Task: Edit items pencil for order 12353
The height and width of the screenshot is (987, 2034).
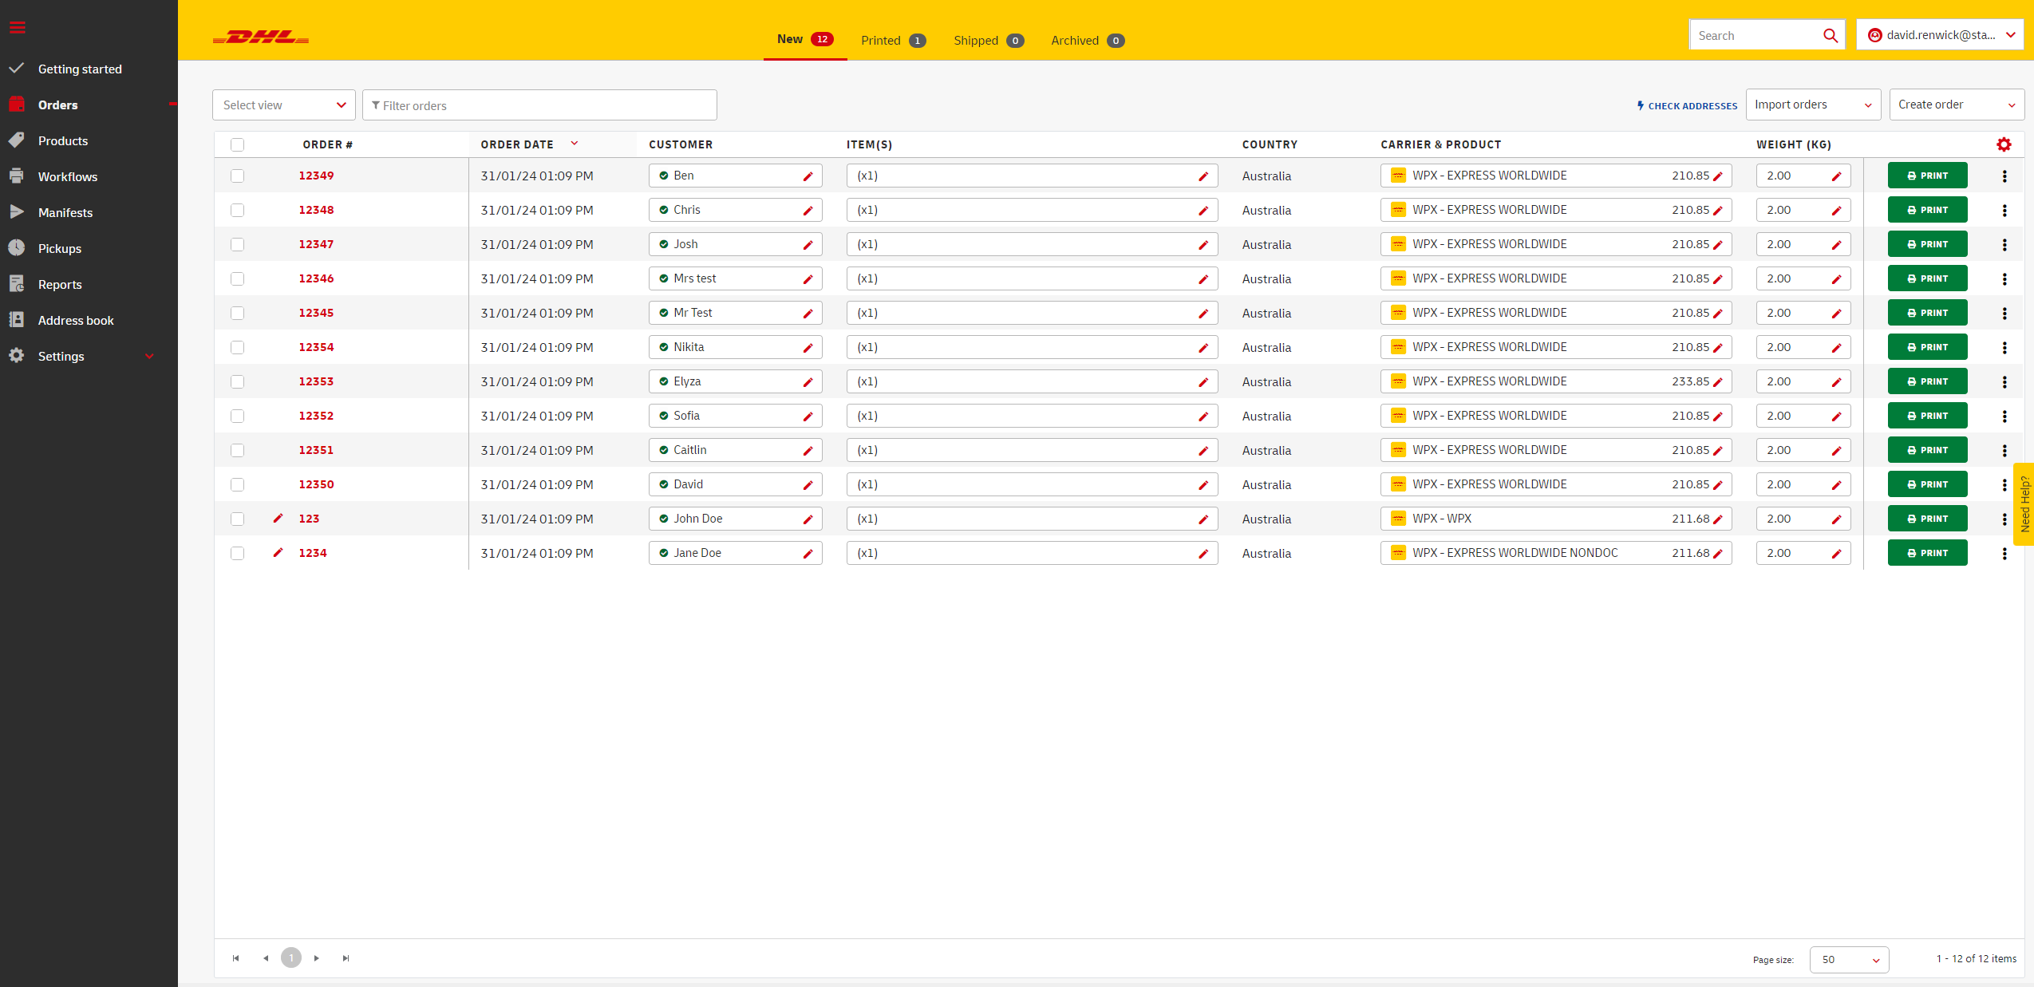Action: tap(1203, 382)
